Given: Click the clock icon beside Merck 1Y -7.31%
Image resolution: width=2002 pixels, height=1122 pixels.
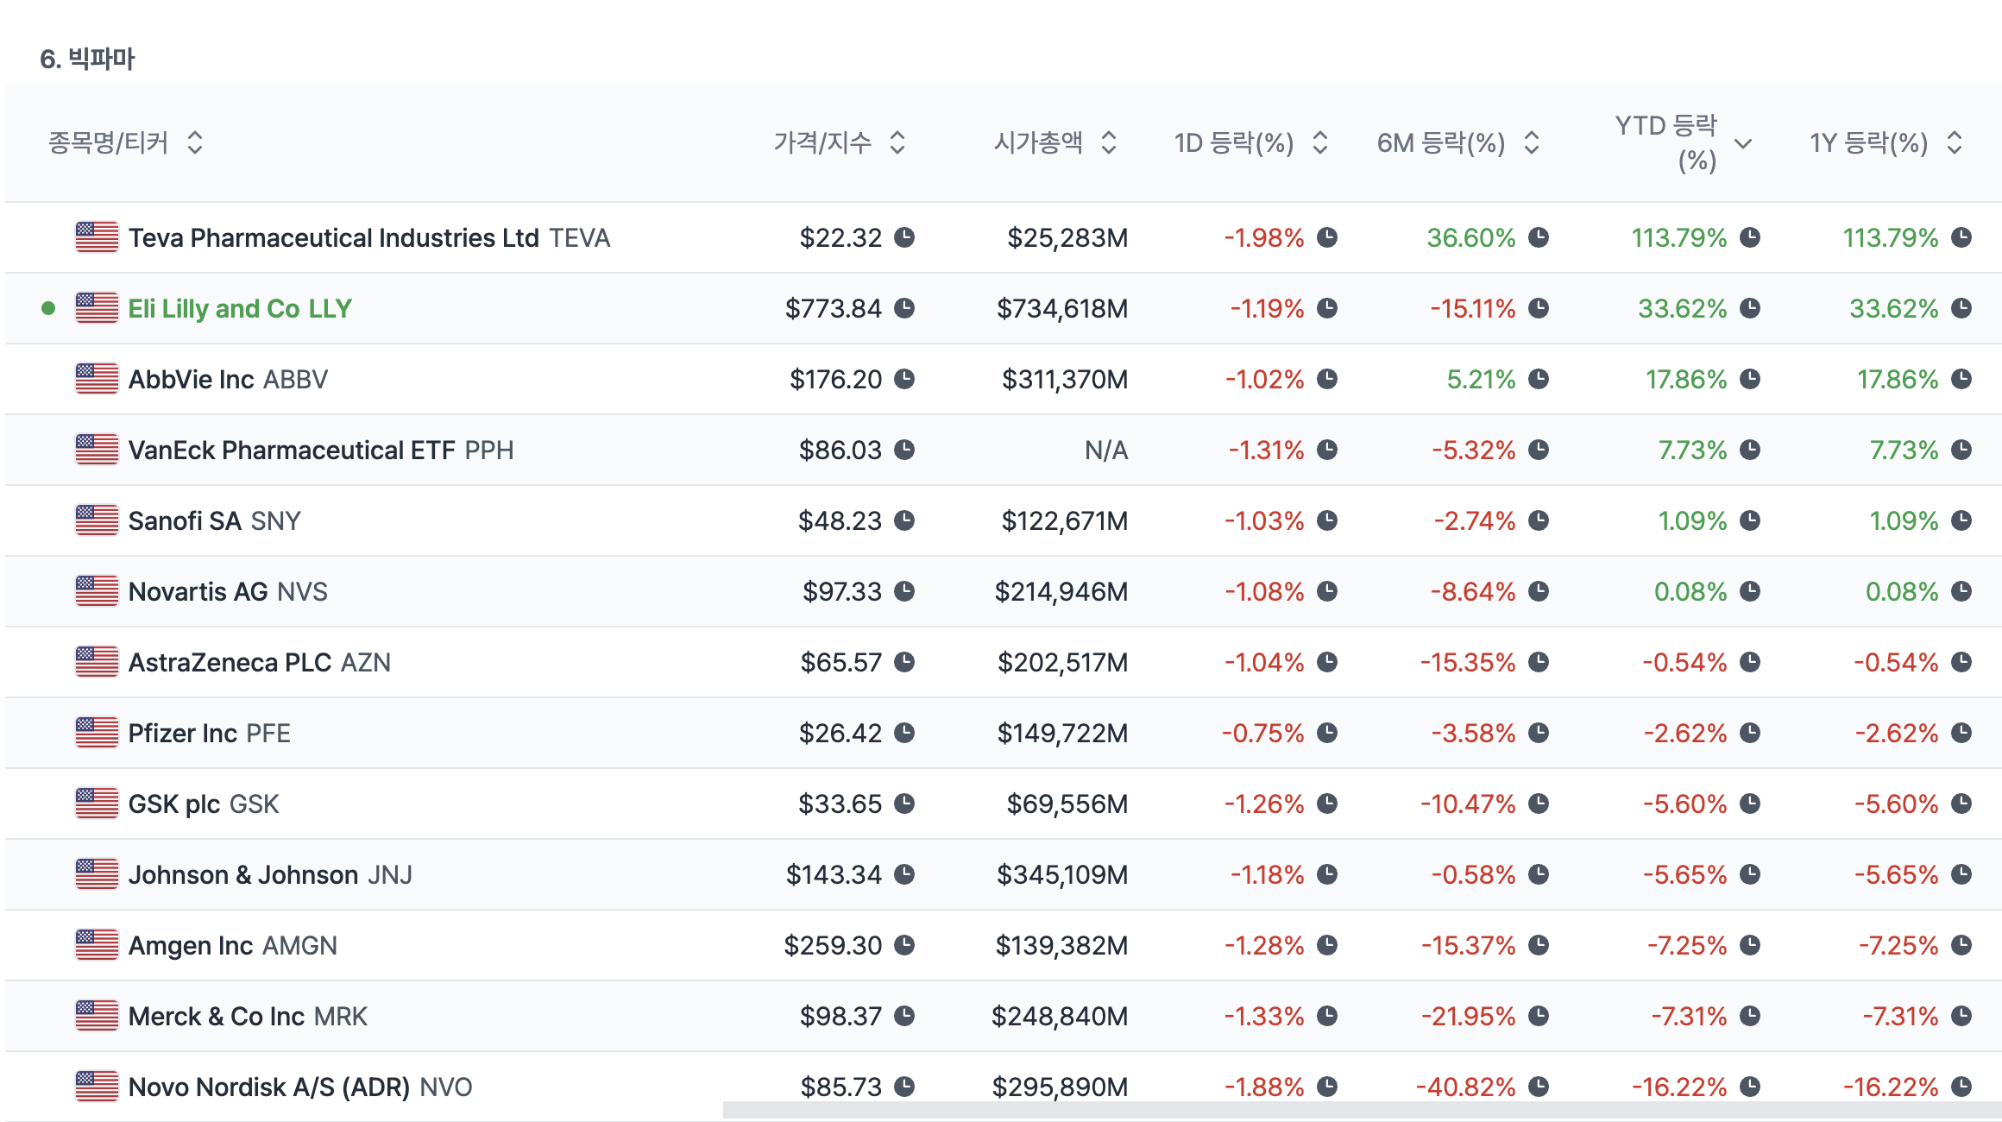Looking at the screenshot, I should tap(1961, 1016).
